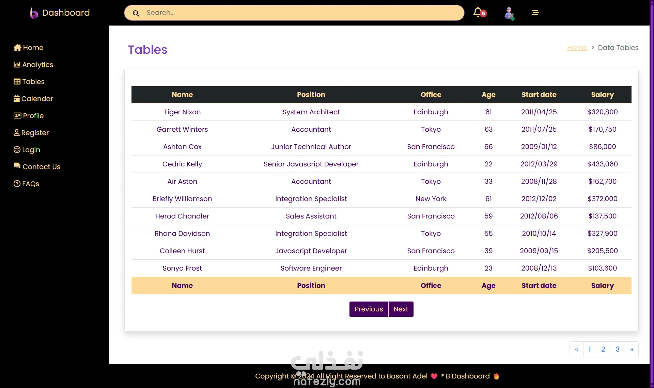654x388 pixels.
Task: Open the user avatar profile icon
Action: click(509, 13)
